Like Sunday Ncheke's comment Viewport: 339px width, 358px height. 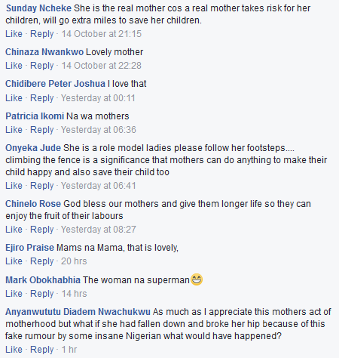point(14,34)
